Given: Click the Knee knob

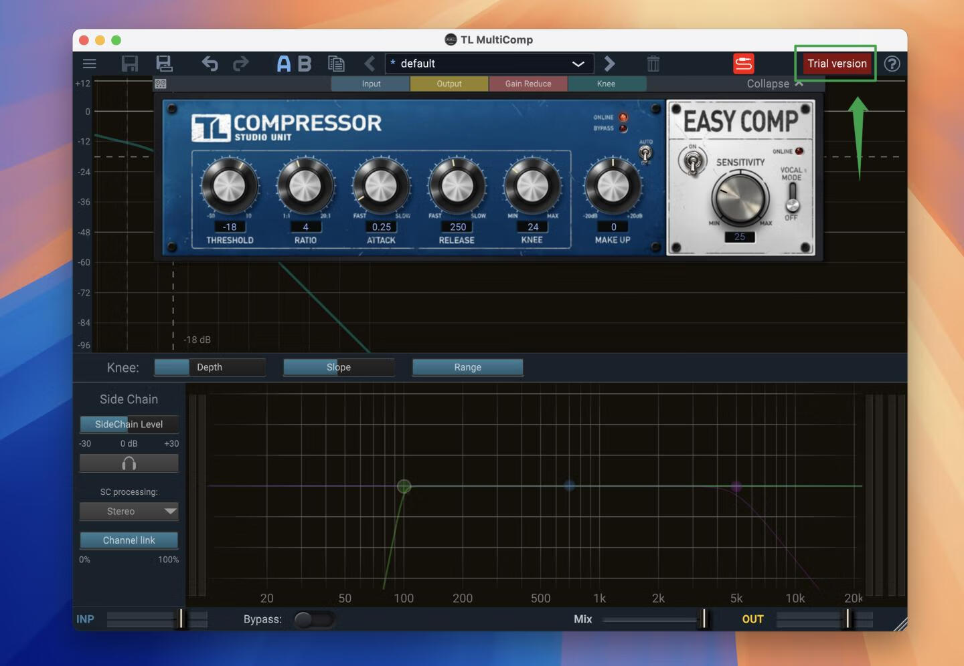Looking at the screenshot, I should click(x=532, y=186).
